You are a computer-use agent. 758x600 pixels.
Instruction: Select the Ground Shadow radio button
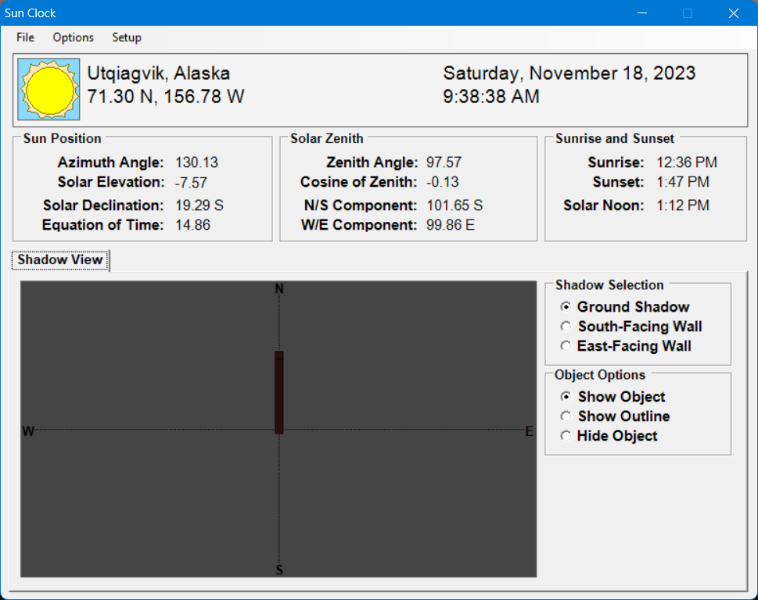click(566, 307)
